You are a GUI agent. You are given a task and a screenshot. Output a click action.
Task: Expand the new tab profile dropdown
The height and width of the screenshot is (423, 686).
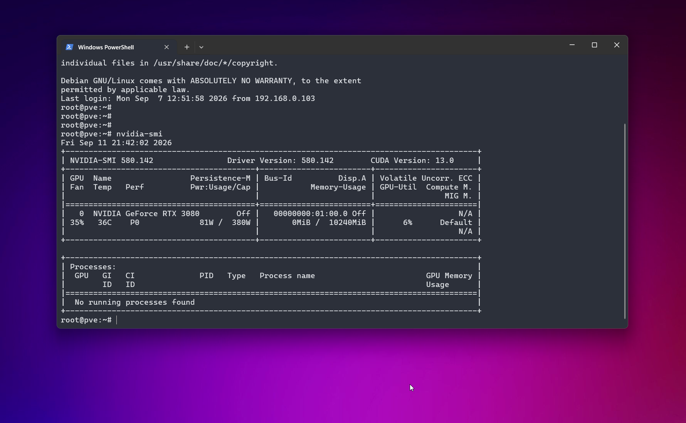tap(201, 47)
